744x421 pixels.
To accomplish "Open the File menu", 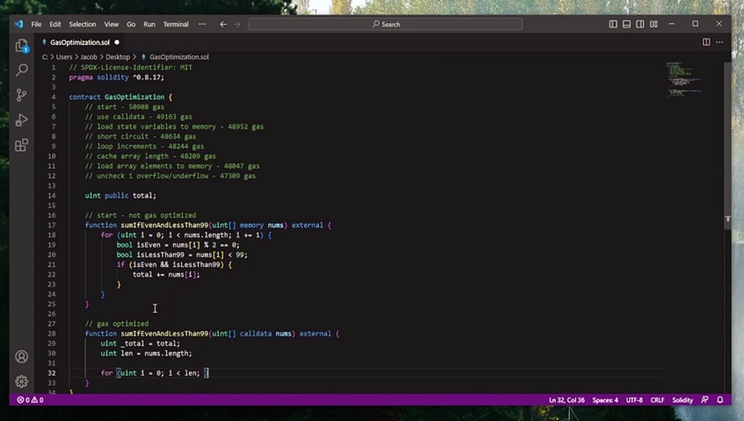I will 36,24.
